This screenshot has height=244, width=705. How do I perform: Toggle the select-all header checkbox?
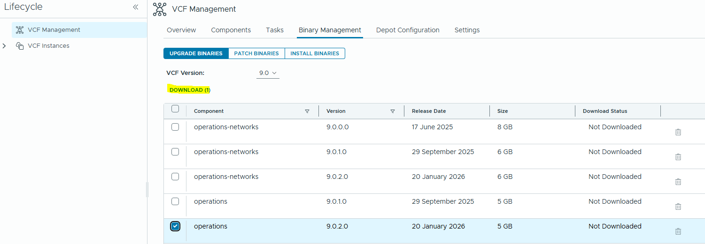175,109
